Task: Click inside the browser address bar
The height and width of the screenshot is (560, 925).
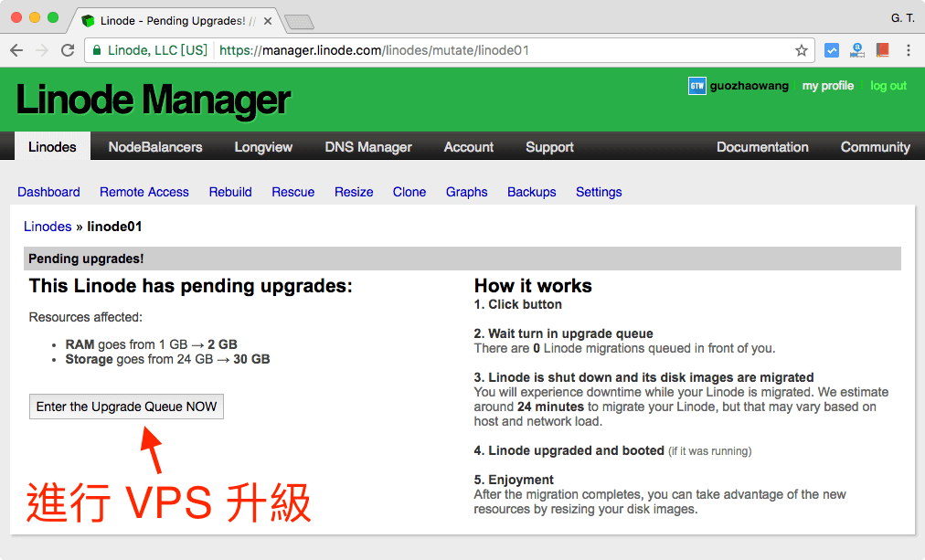Action: tap(457, 50)
